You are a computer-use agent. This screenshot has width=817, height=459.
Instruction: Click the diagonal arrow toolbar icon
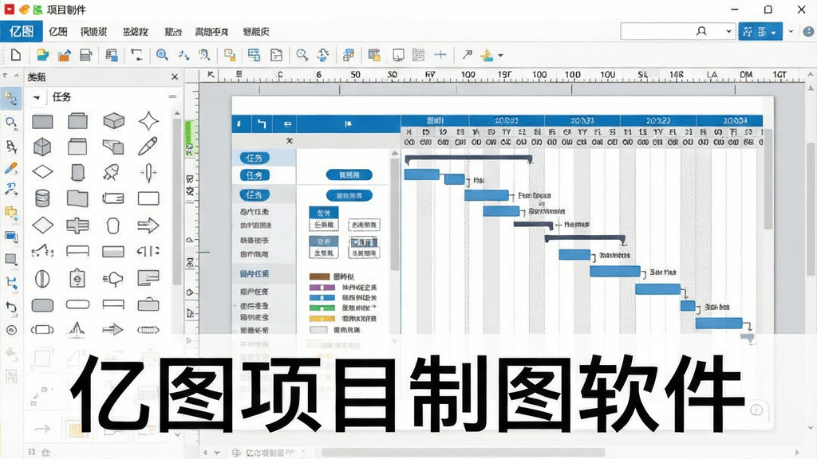tap(467, 55)
